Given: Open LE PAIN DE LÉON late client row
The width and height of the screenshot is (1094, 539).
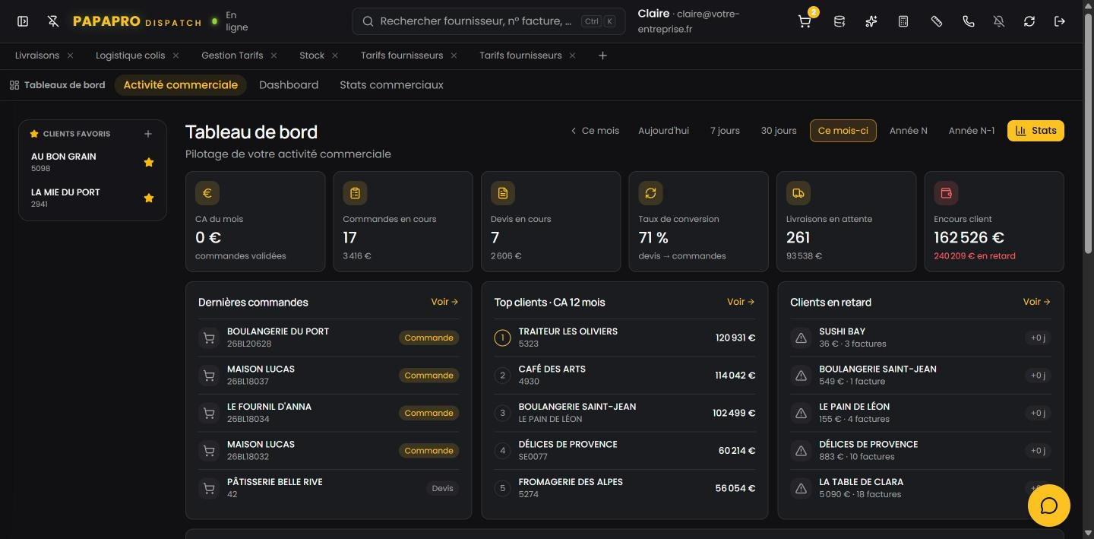Looking at the screenshot, I should click(921, 413).
